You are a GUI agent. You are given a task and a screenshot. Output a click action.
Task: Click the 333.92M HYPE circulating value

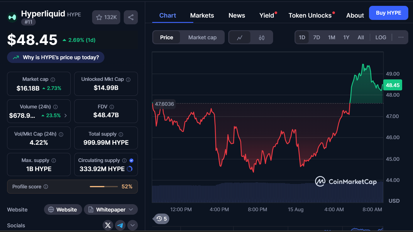coord(102,169)
